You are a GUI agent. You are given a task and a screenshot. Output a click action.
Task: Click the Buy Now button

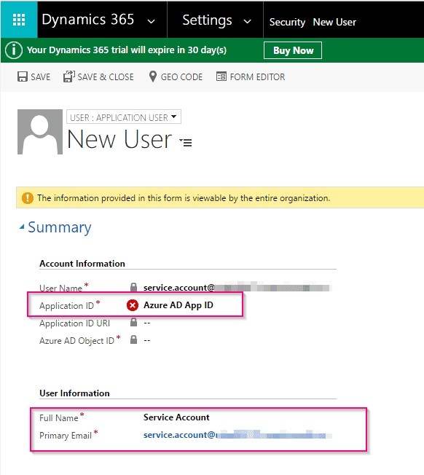click(x=293, y=50)
